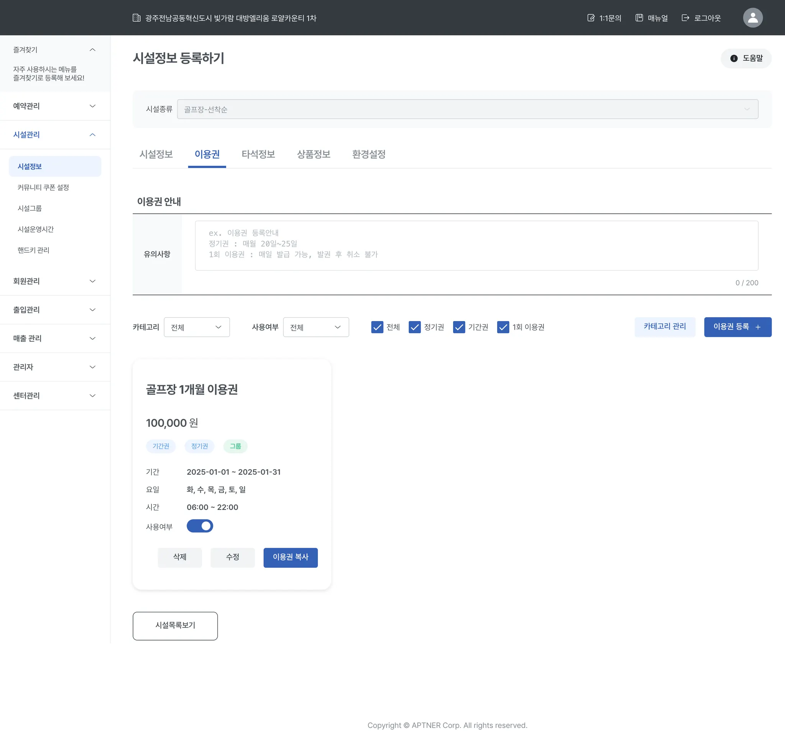This screenshot has height=744, width=785.
Task: Collapse 즐겨찾기 with the up chevron
Action: click(x=92, y=49)
